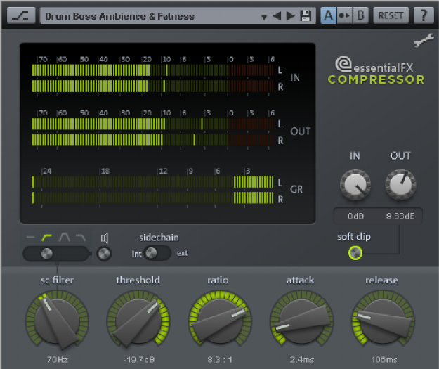
Task: Click the OUT gain knob
Action: click(400, 185)
